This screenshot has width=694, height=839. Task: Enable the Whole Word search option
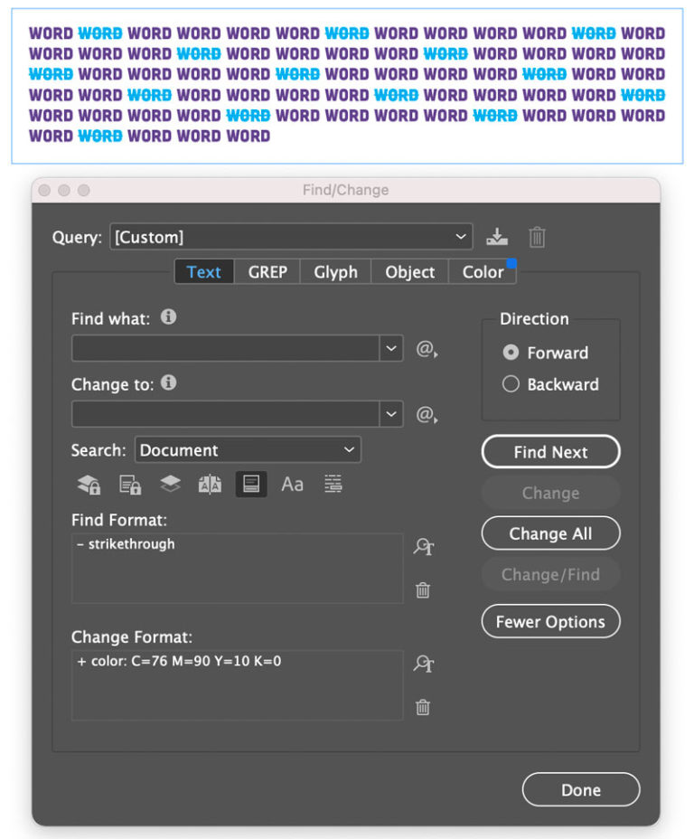[x=332, y=484]
